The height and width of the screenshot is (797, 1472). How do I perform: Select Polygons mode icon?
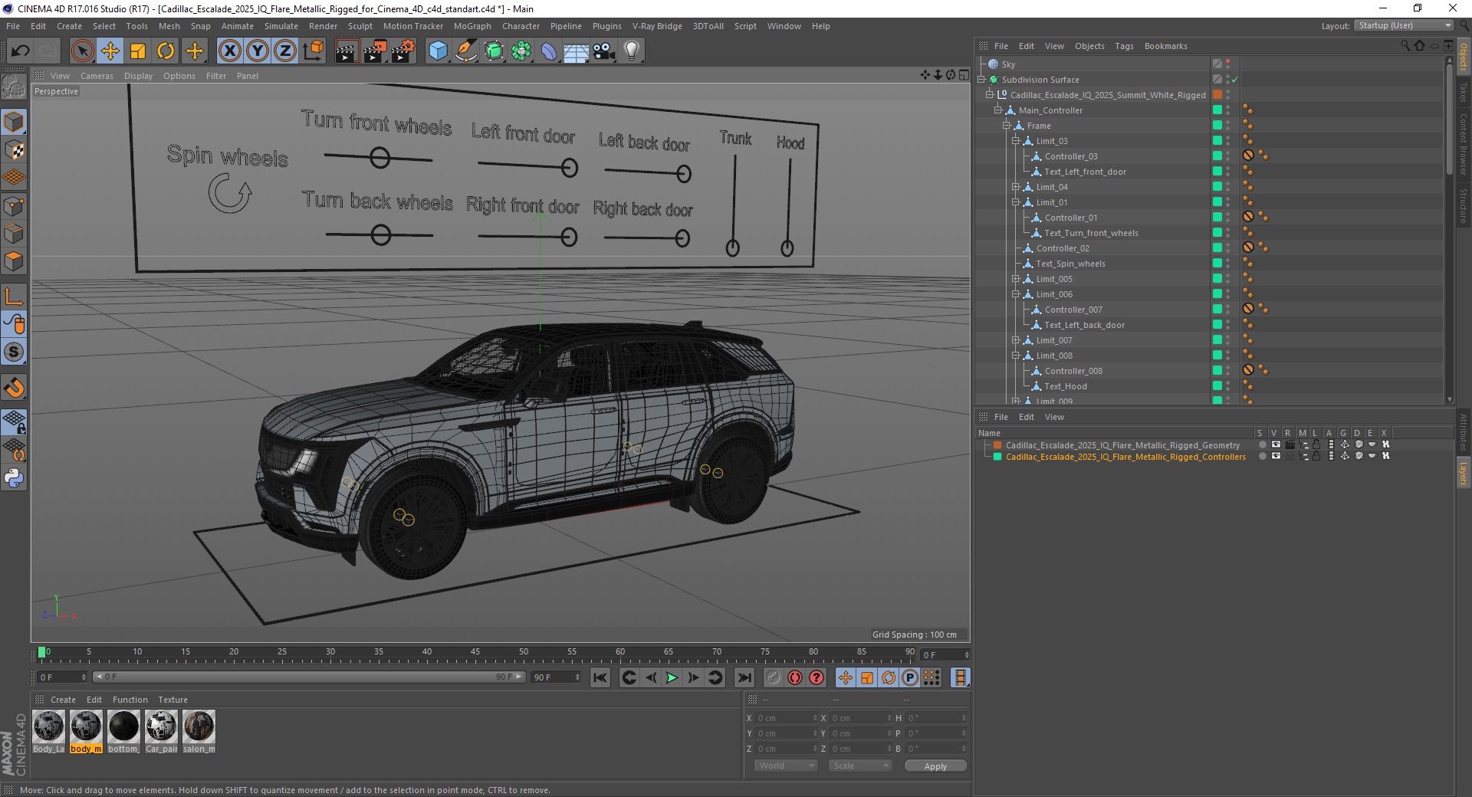click(x=14, y=261)
